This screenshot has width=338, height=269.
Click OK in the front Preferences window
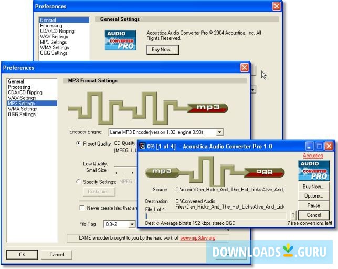tap(22, 254)
